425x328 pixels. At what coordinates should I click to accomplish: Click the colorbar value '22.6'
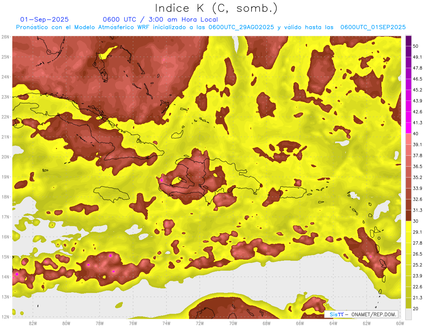coord(417,287)
